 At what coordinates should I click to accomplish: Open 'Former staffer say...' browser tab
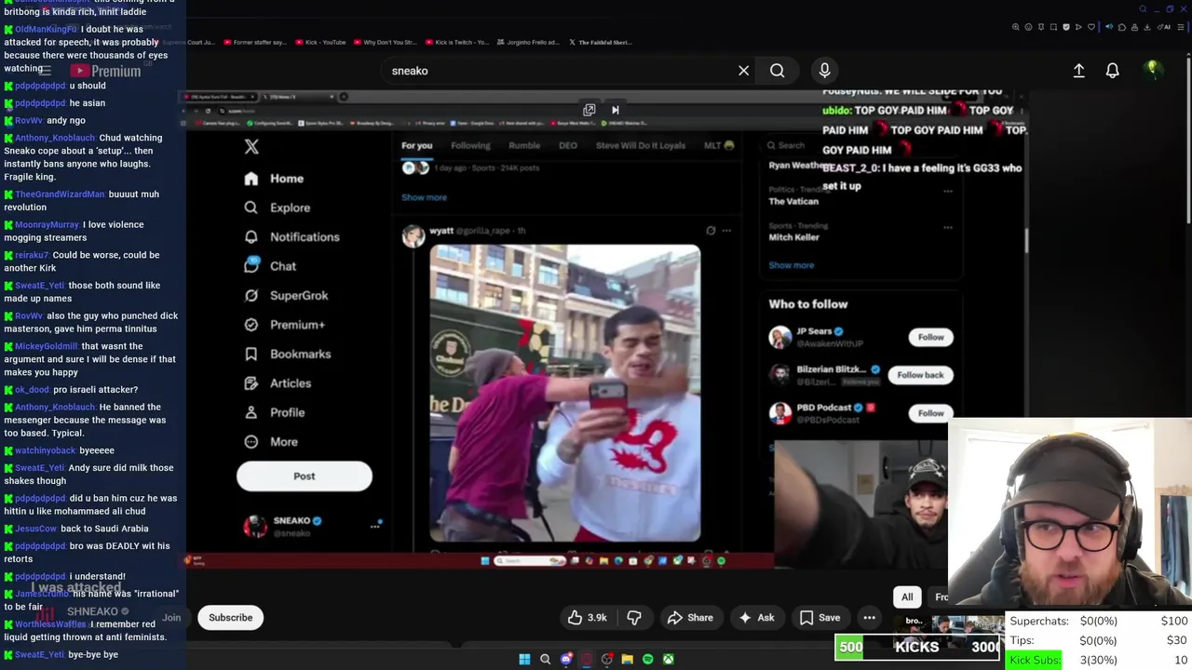point(254,42)
